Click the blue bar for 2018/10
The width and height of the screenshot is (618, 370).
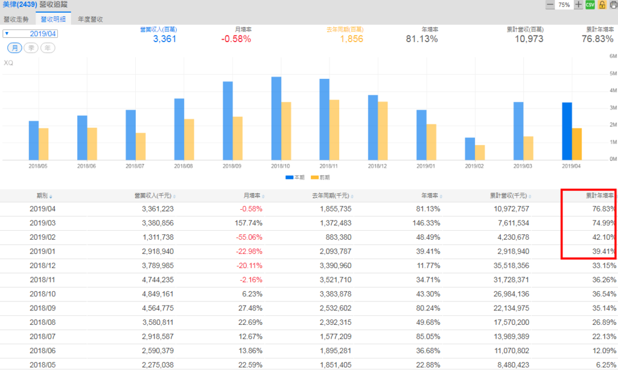[276, 118]
